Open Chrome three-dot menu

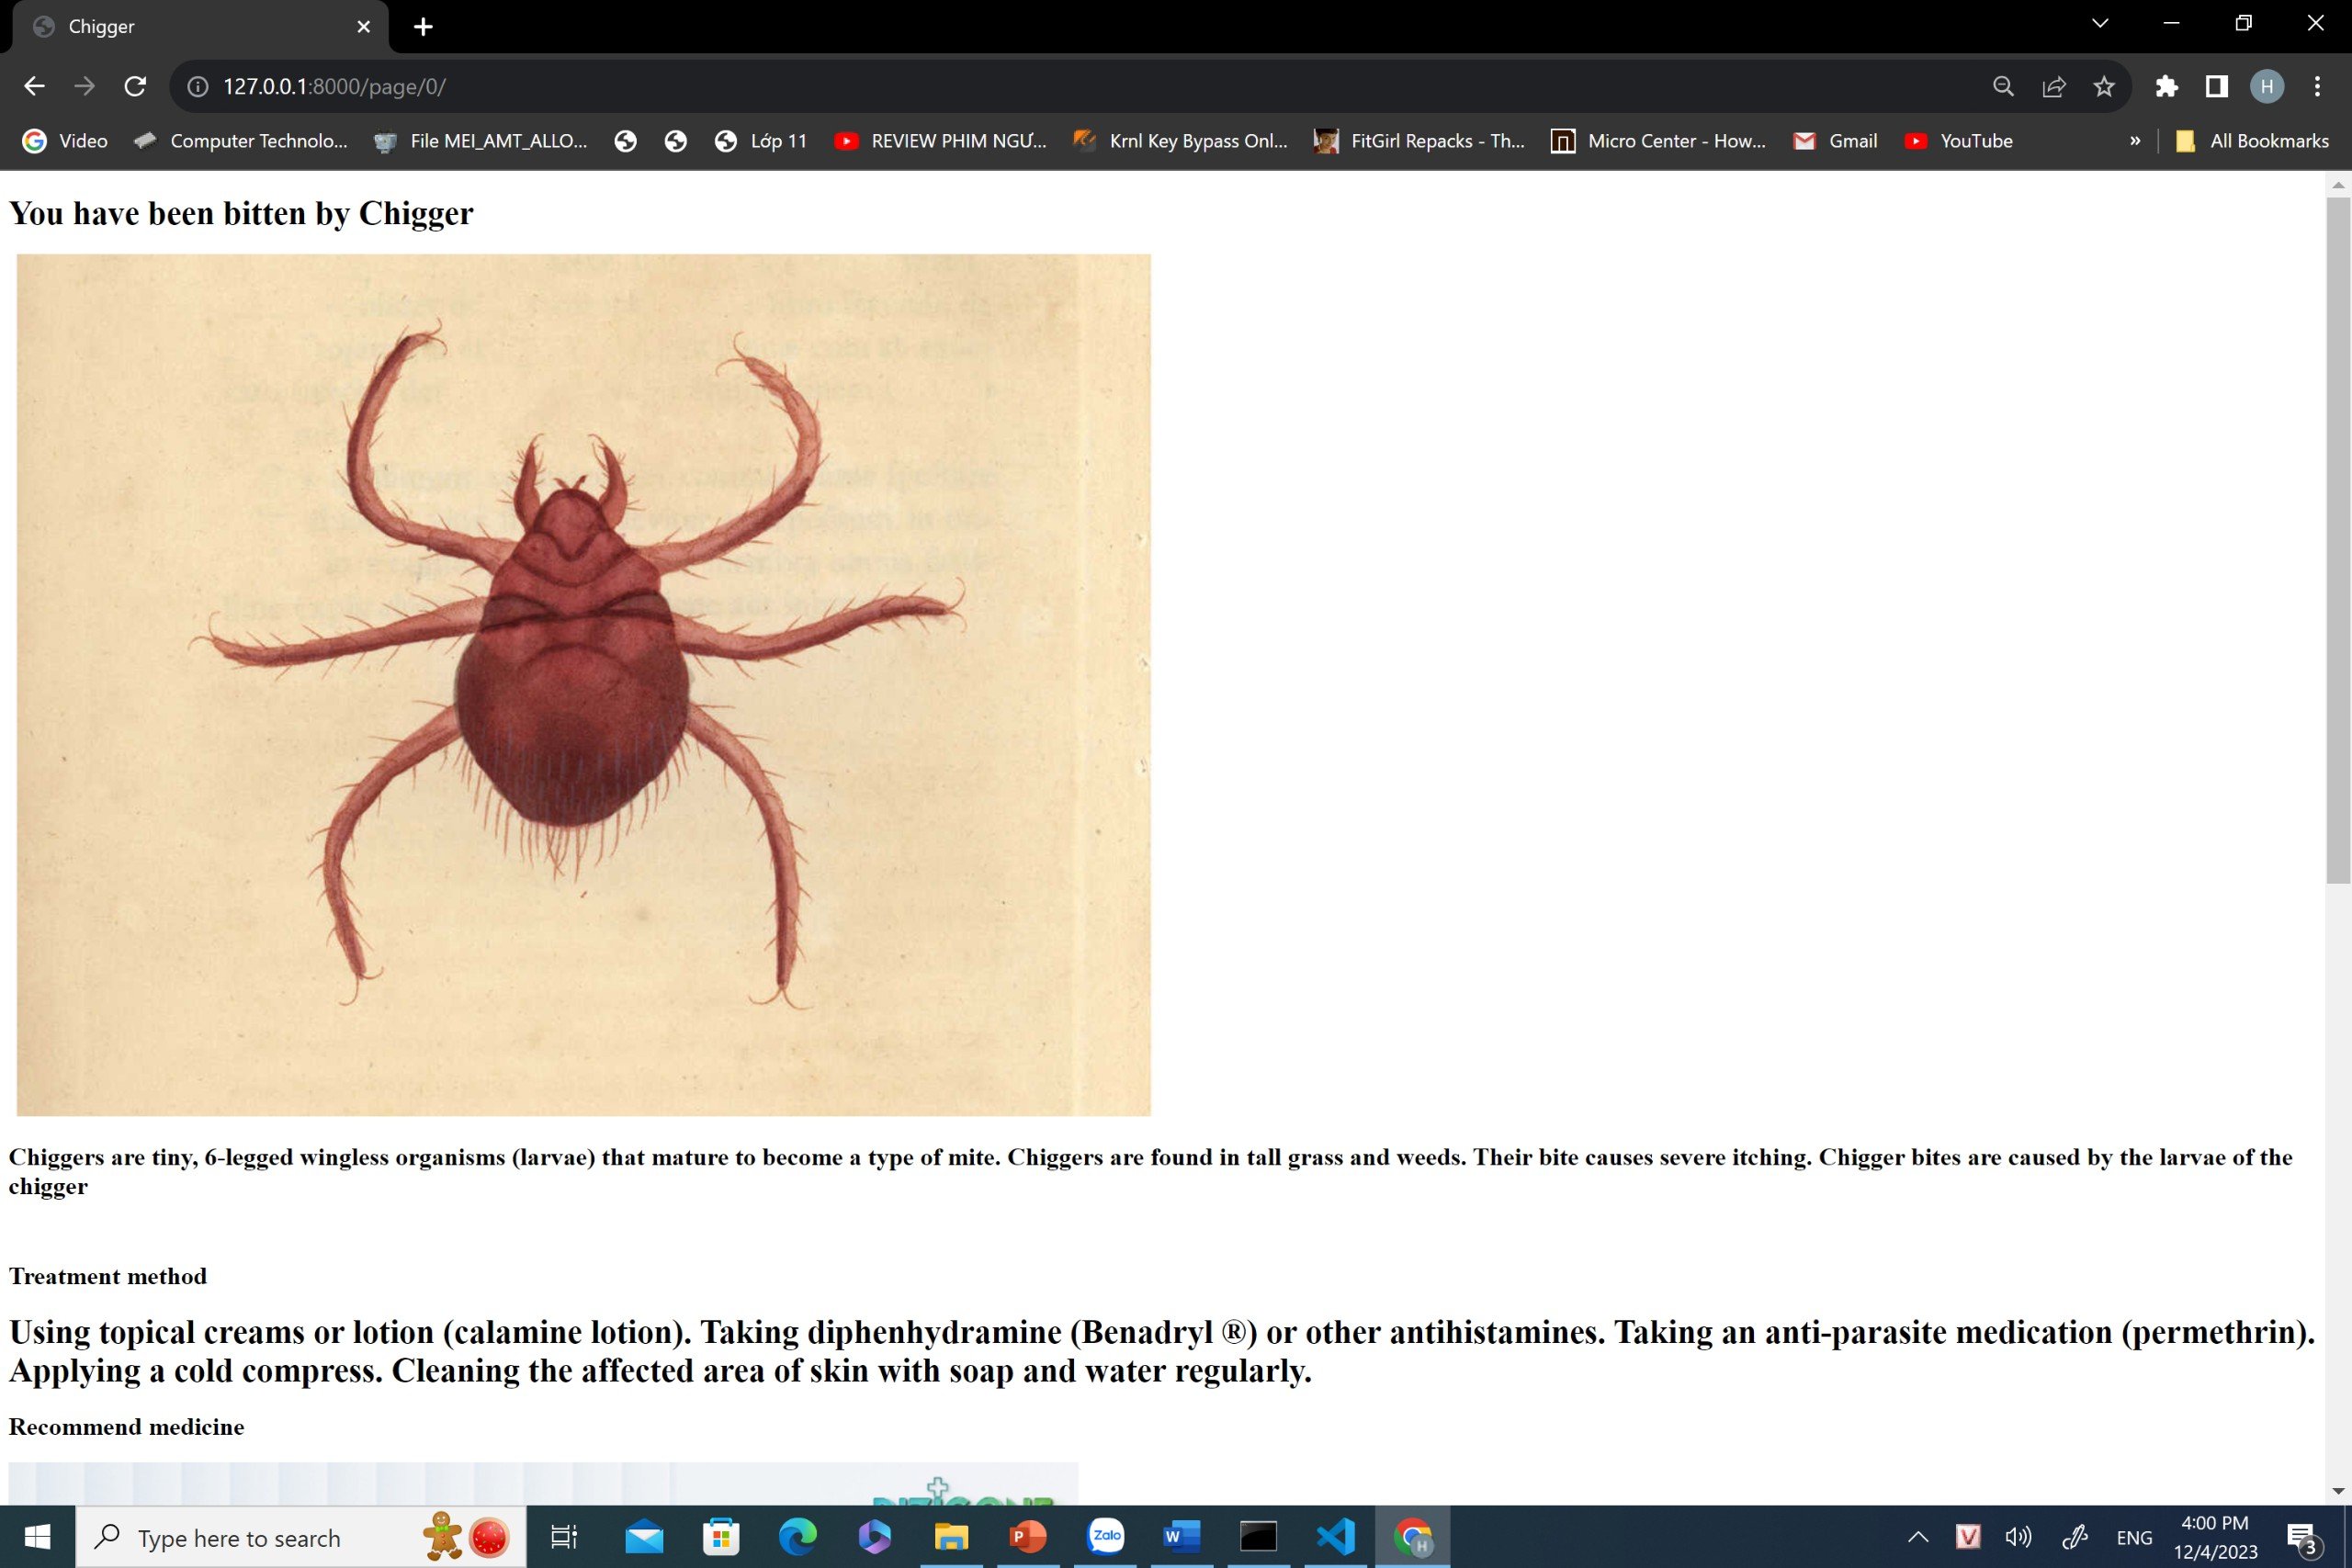click(2317, 87)
